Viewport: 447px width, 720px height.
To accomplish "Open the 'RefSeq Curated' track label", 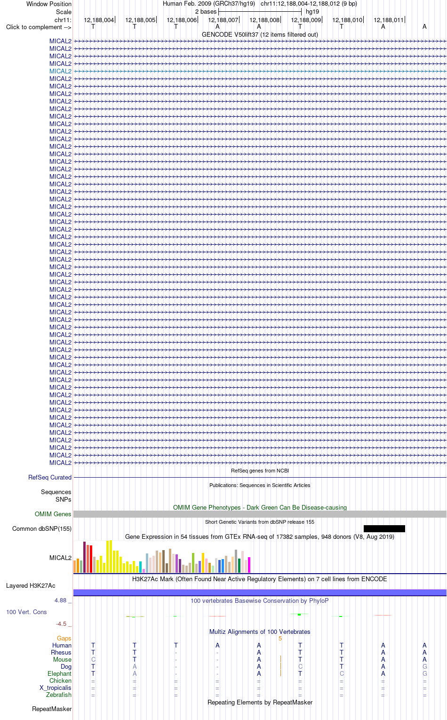I will 50,477.
